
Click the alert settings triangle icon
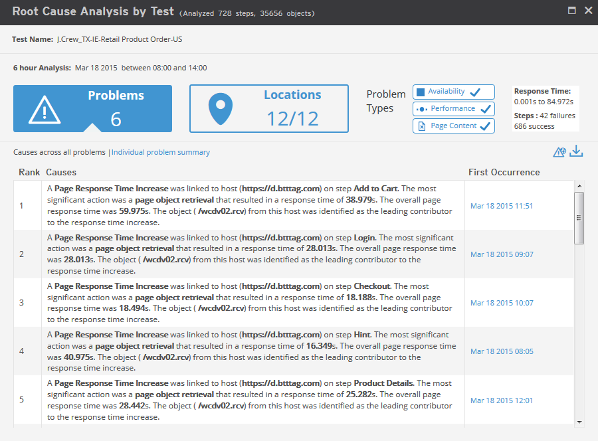pos(559,152)
